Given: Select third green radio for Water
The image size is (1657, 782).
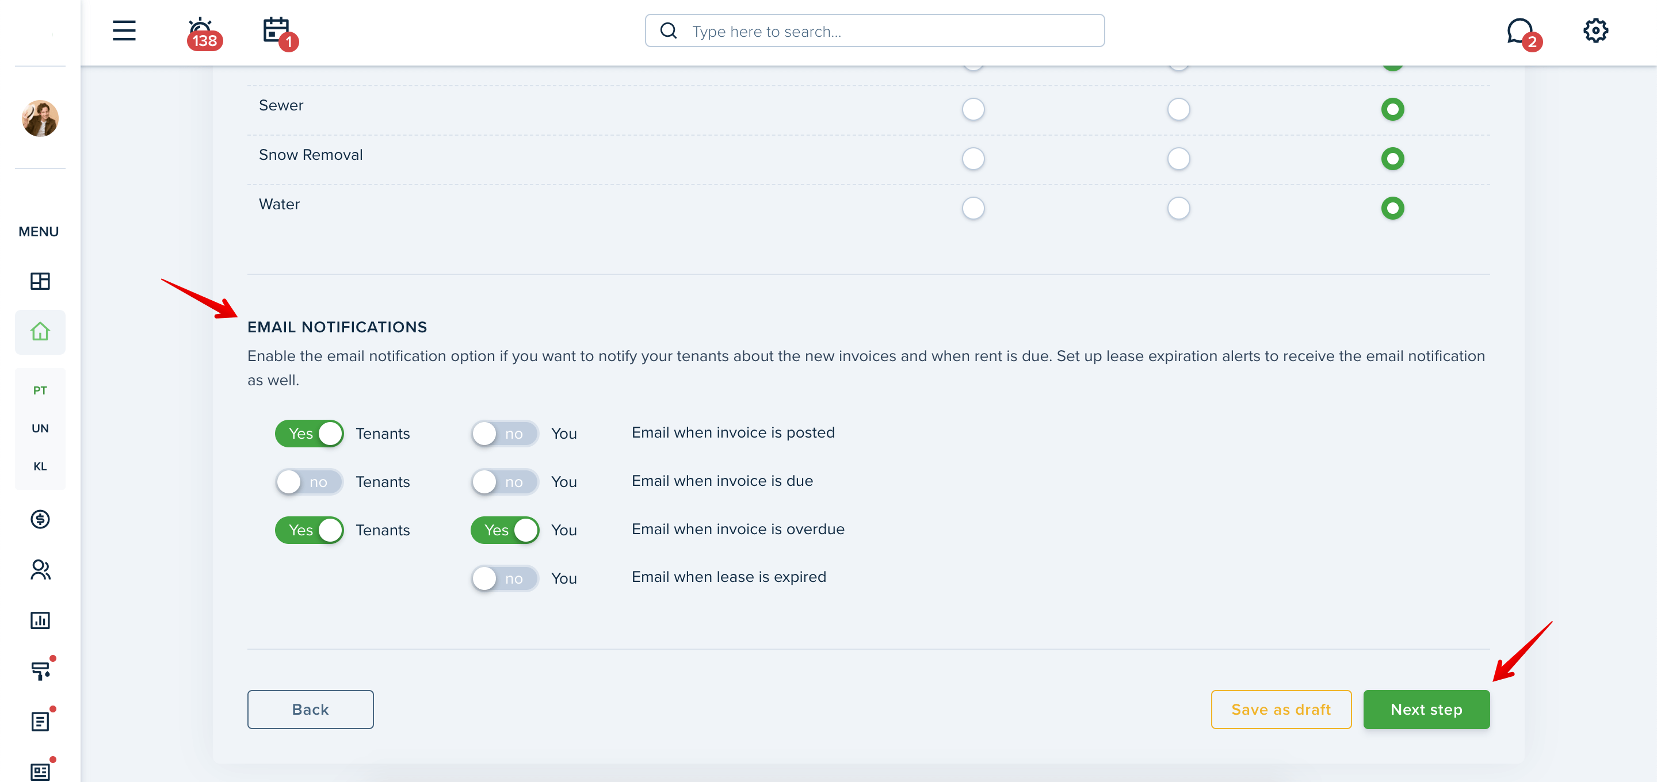Looking at the screenshot, I should pyautogui.click(x=1392, y=208).
